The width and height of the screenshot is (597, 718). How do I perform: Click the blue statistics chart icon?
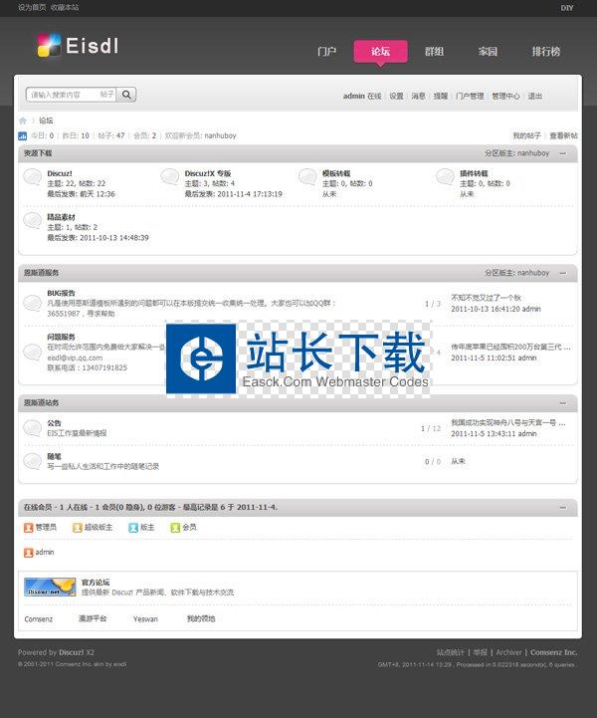coord(23,136)
